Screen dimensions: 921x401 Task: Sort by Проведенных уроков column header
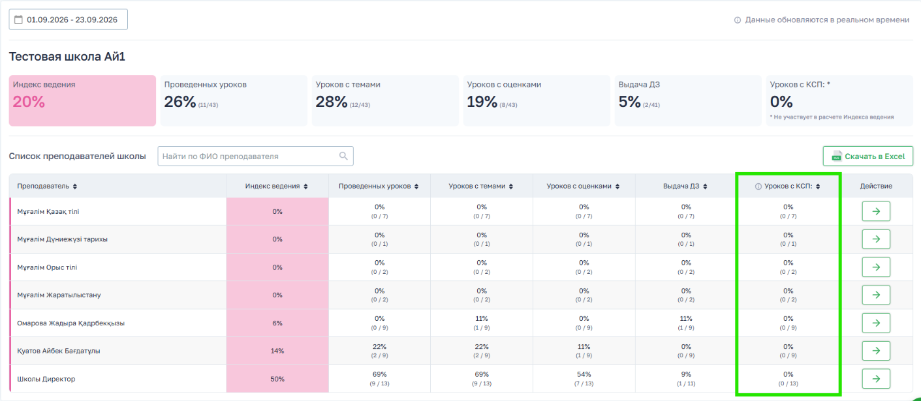(x=379, y=186)
